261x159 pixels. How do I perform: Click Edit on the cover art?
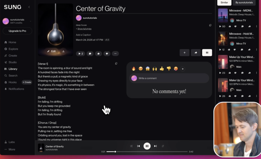pos(51,51)
